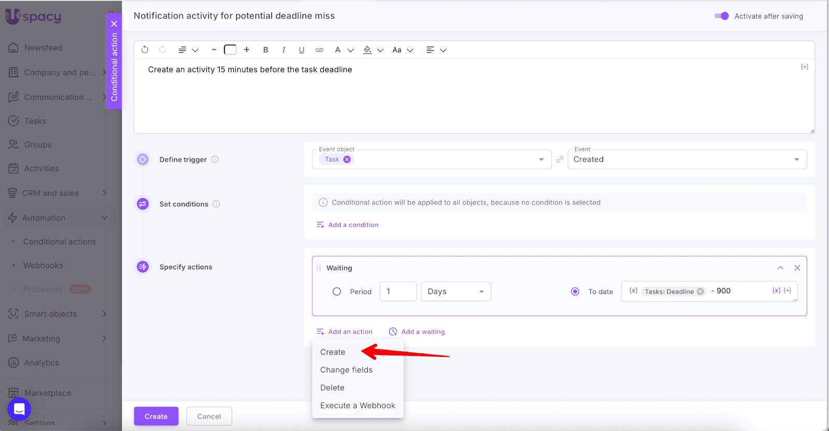Viewport: 829px width, 431px height.
Task: Open the highlight fill color picker
Action: point(367,50)
